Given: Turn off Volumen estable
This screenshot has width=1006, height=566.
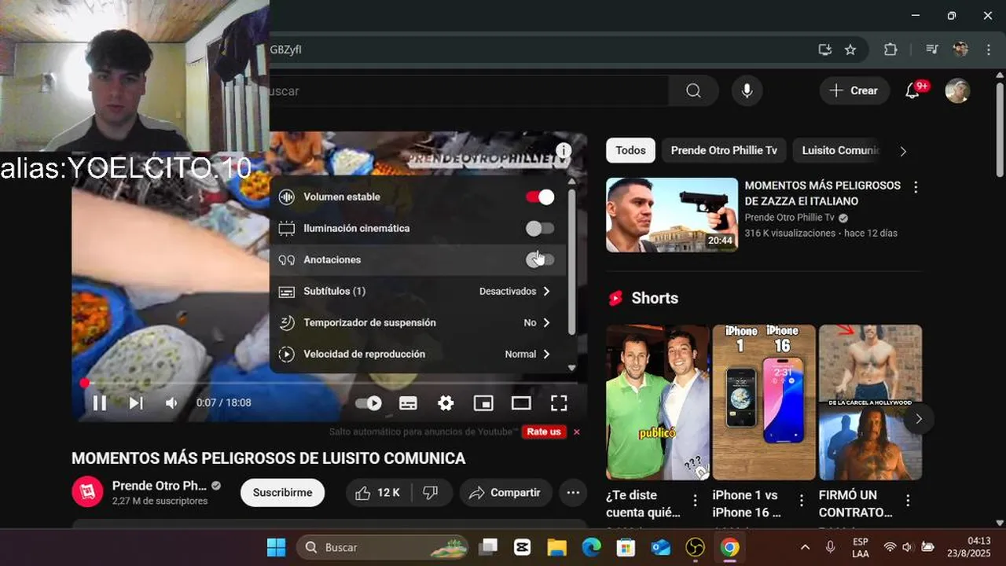Looking at the screenshot, I should coord(540,197).
